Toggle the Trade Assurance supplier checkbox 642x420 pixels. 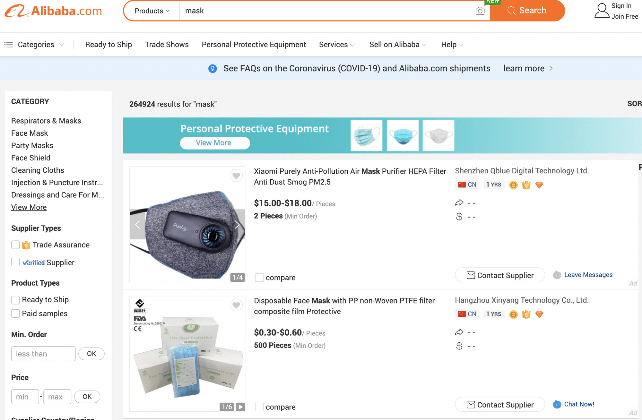coord(15,245)
